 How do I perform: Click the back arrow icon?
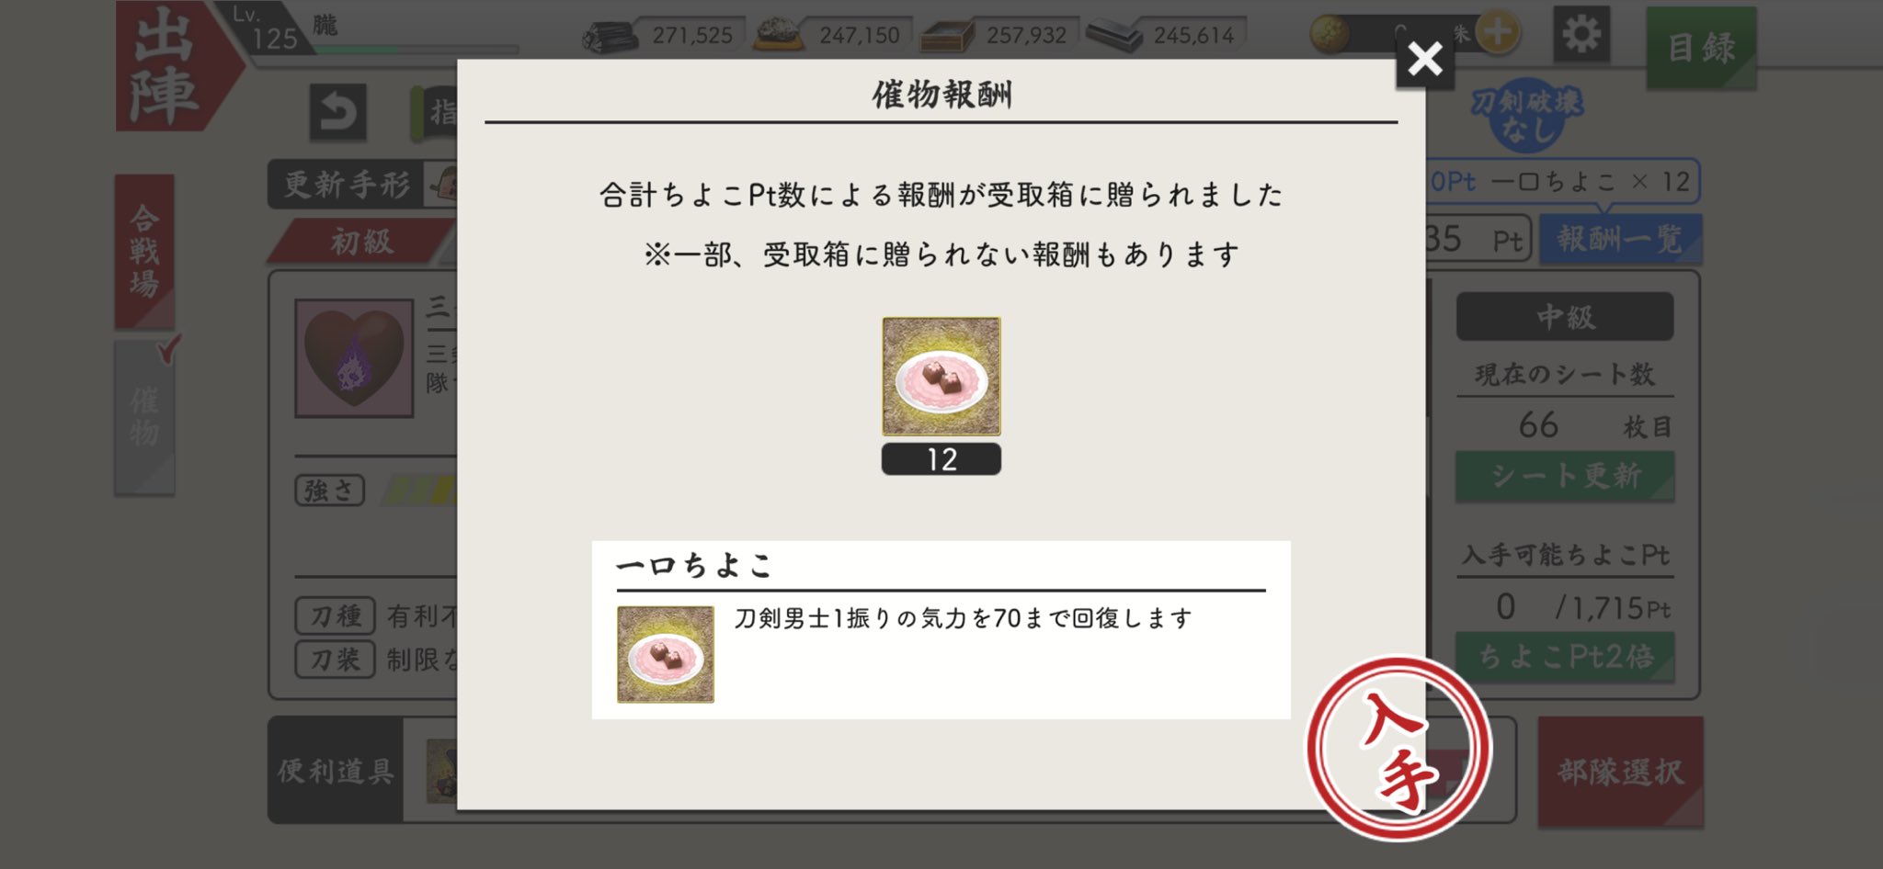(x=337, y=113)
